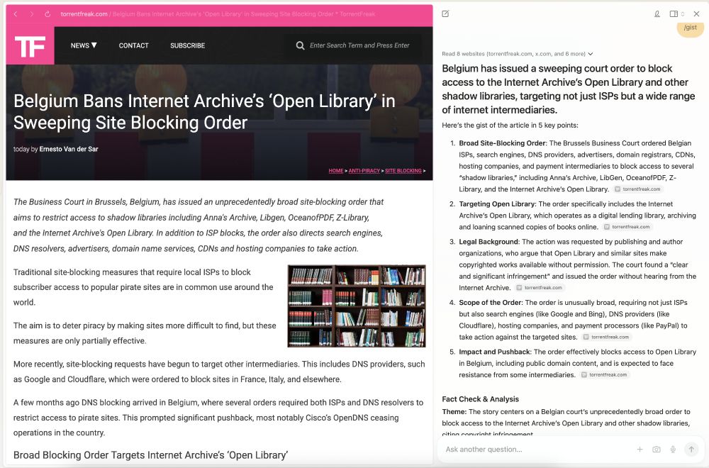Open the SUBSCRIBE menu item
The image size is (709, 468).
pos(188,45)
